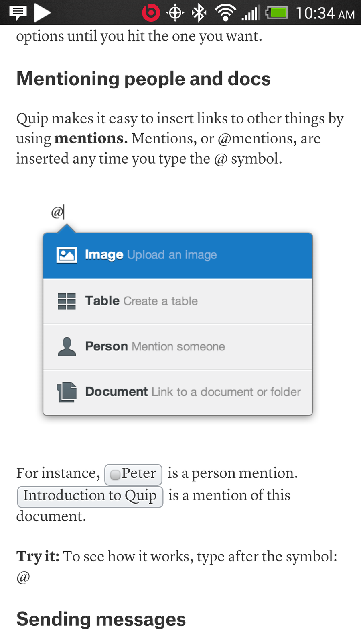Click the Table creation icon

(x=67, y=301)
